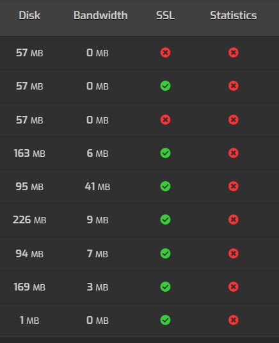The image size is (279, 343).
Task: Select the 41 MB bandwidth value
Action: [97, 187]
